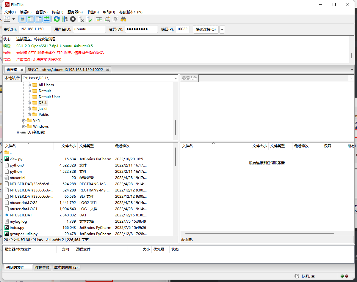
Task: Expand the VPN folder node
Action: (24, 121)
